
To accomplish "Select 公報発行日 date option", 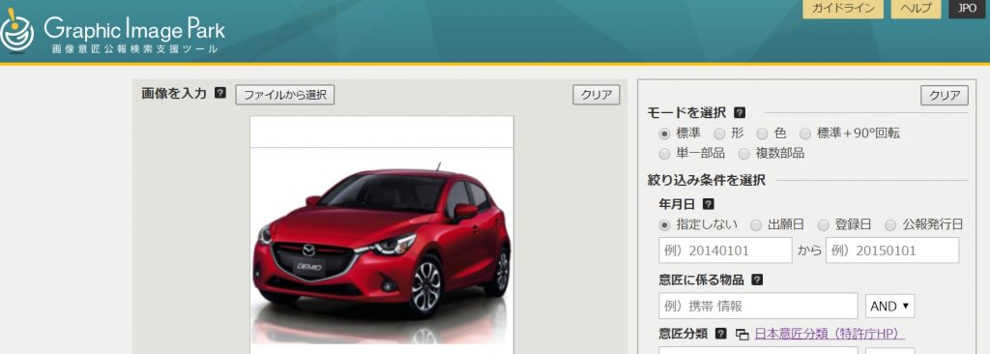I will coord(890,225).
